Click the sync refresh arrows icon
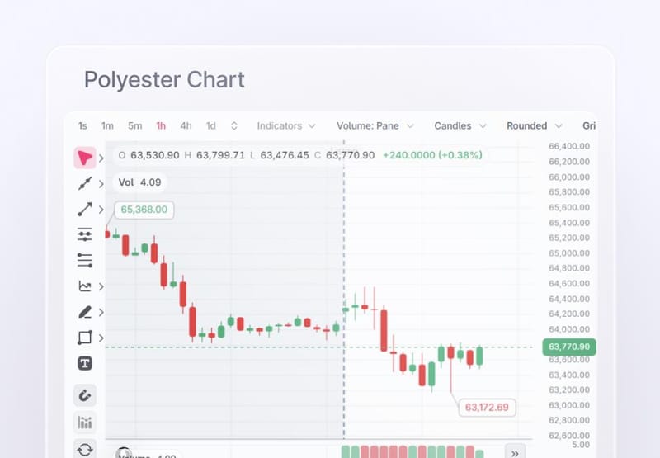 (85, 449)
